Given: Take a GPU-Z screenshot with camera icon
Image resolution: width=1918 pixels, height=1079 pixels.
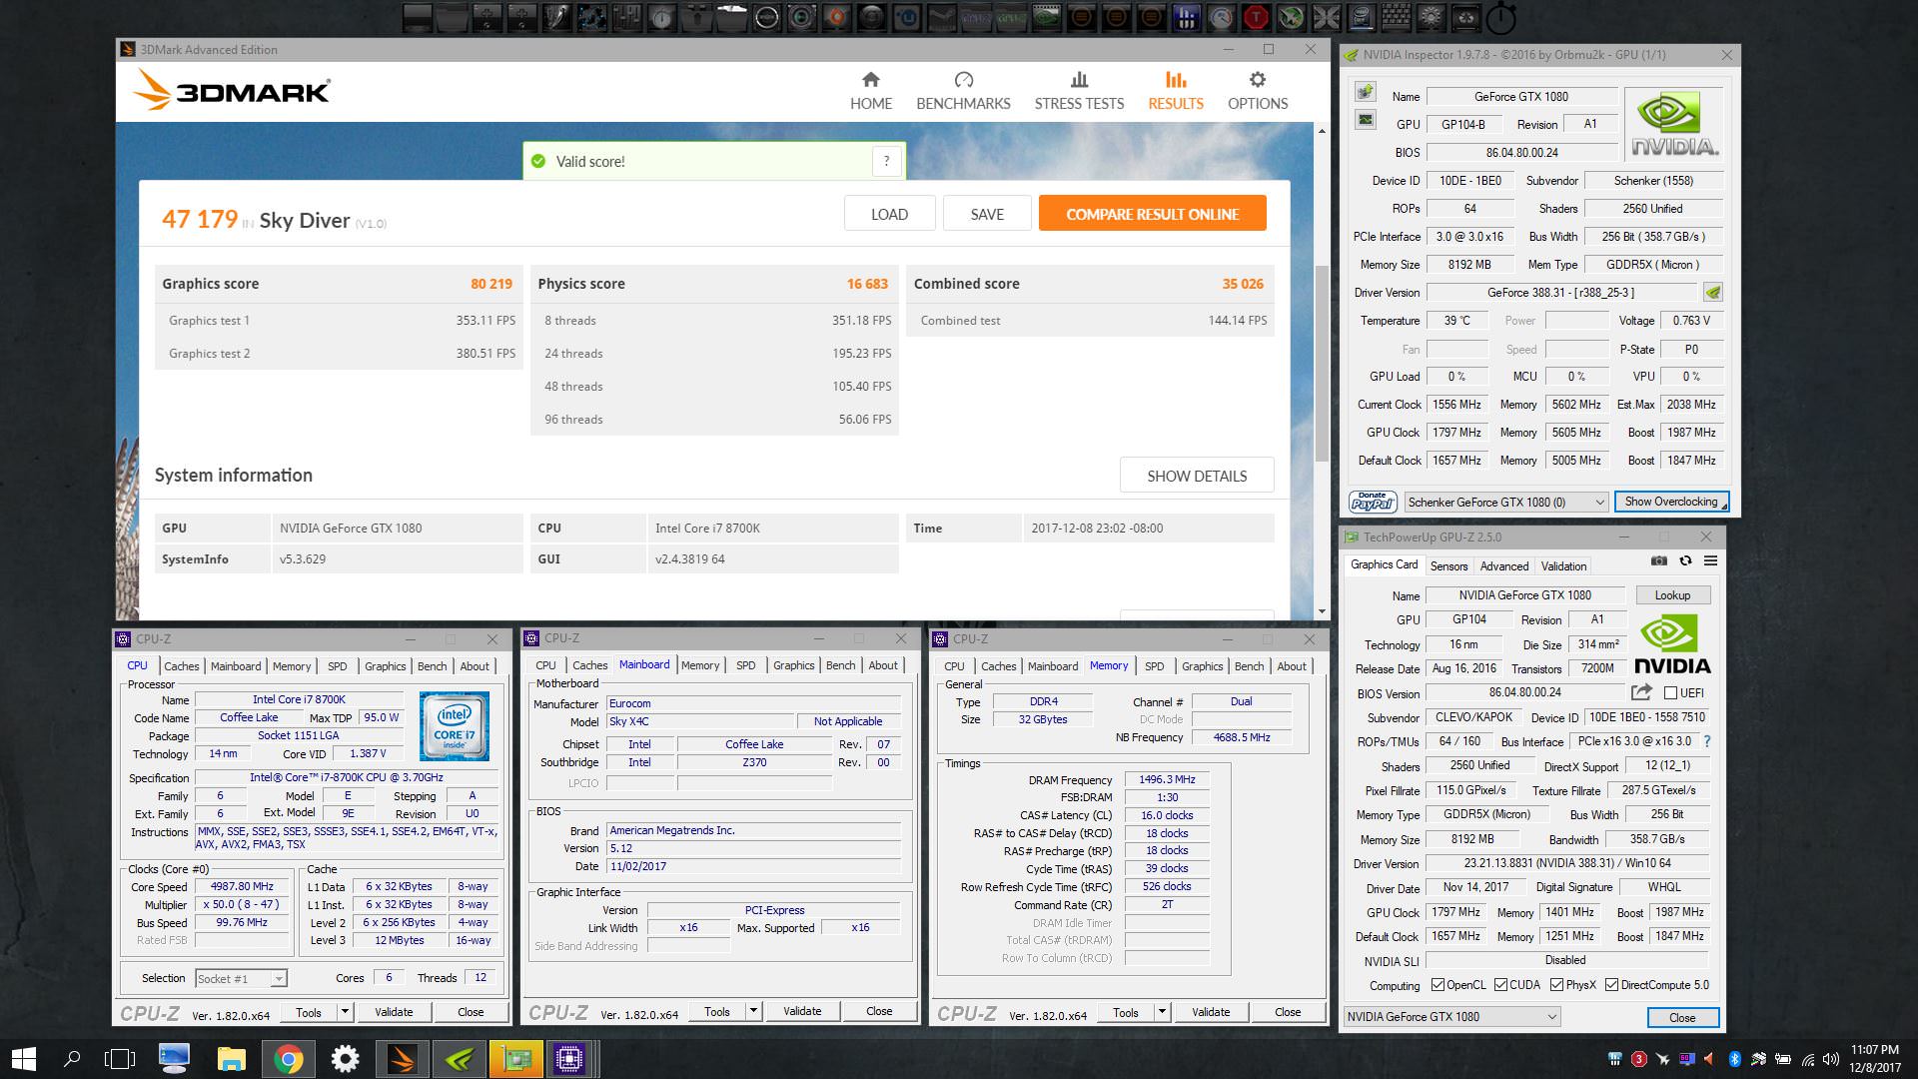Looking at the screenshot, I should (1659, 561).
